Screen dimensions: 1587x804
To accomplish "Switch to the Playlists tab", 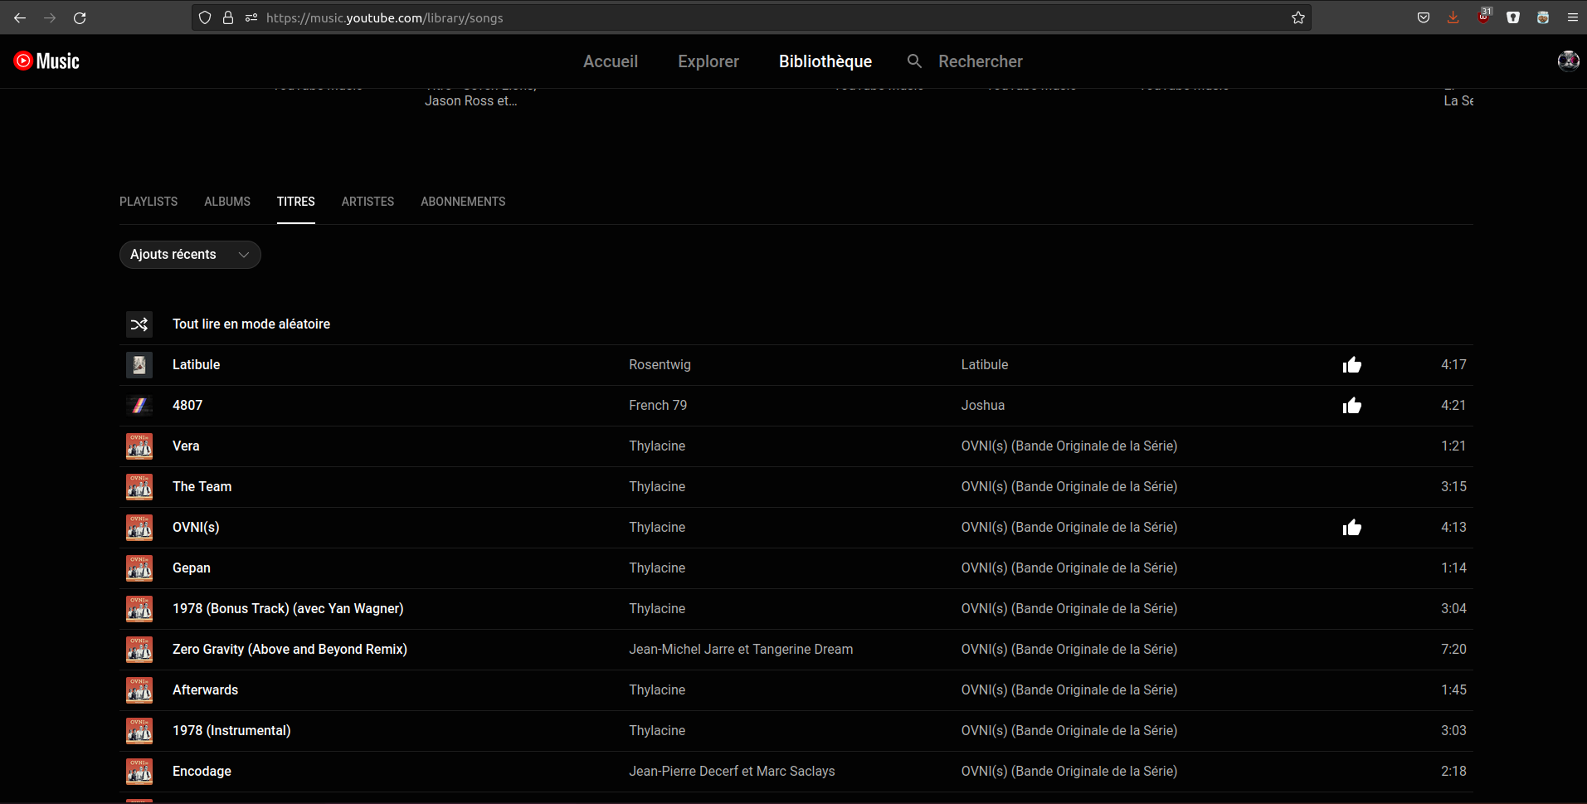I will tap(148, 202).
